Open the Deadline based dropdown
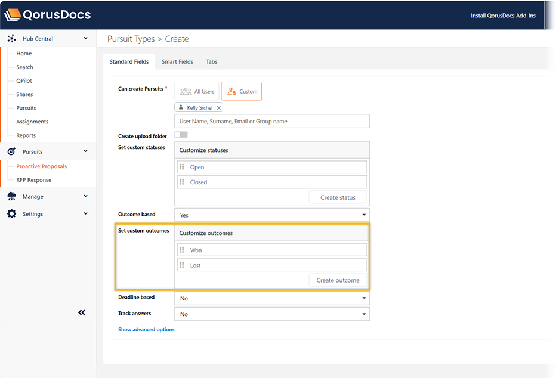The height and width of the screenshot is (378, 556). [x=271, y=298]
